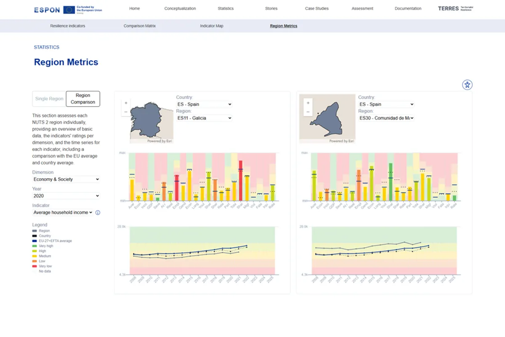This screenshot has height=337, width=505.
Task: Open the Statistics menu in the navigation bar
Action: click(226, 8)
